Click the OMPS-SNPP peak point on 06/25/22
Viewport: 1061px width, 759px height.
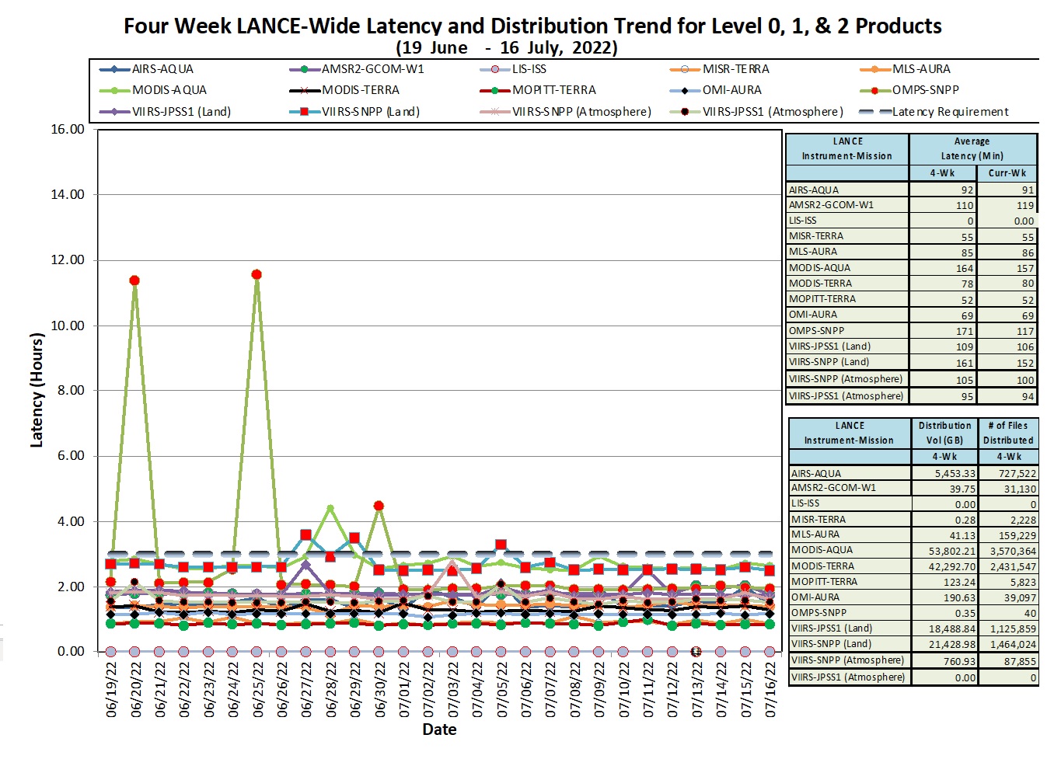click(x=257, y=274)
